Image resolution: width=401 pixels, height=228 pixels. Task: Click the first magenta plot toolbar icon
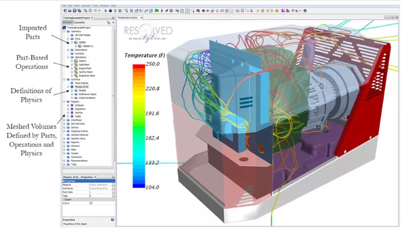click(283, 11)
